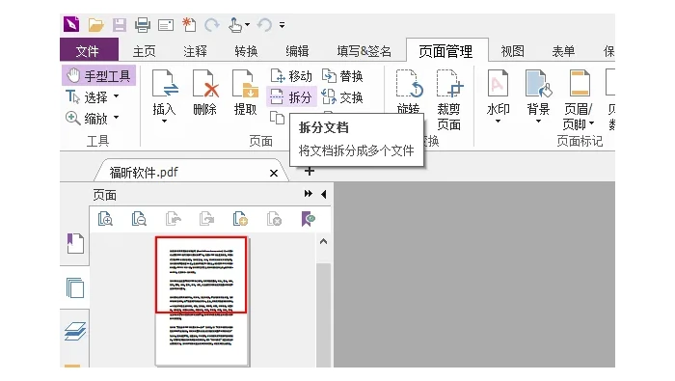Switch to the 主页 tab
This screenshot has width=675, height=381.
145,51
